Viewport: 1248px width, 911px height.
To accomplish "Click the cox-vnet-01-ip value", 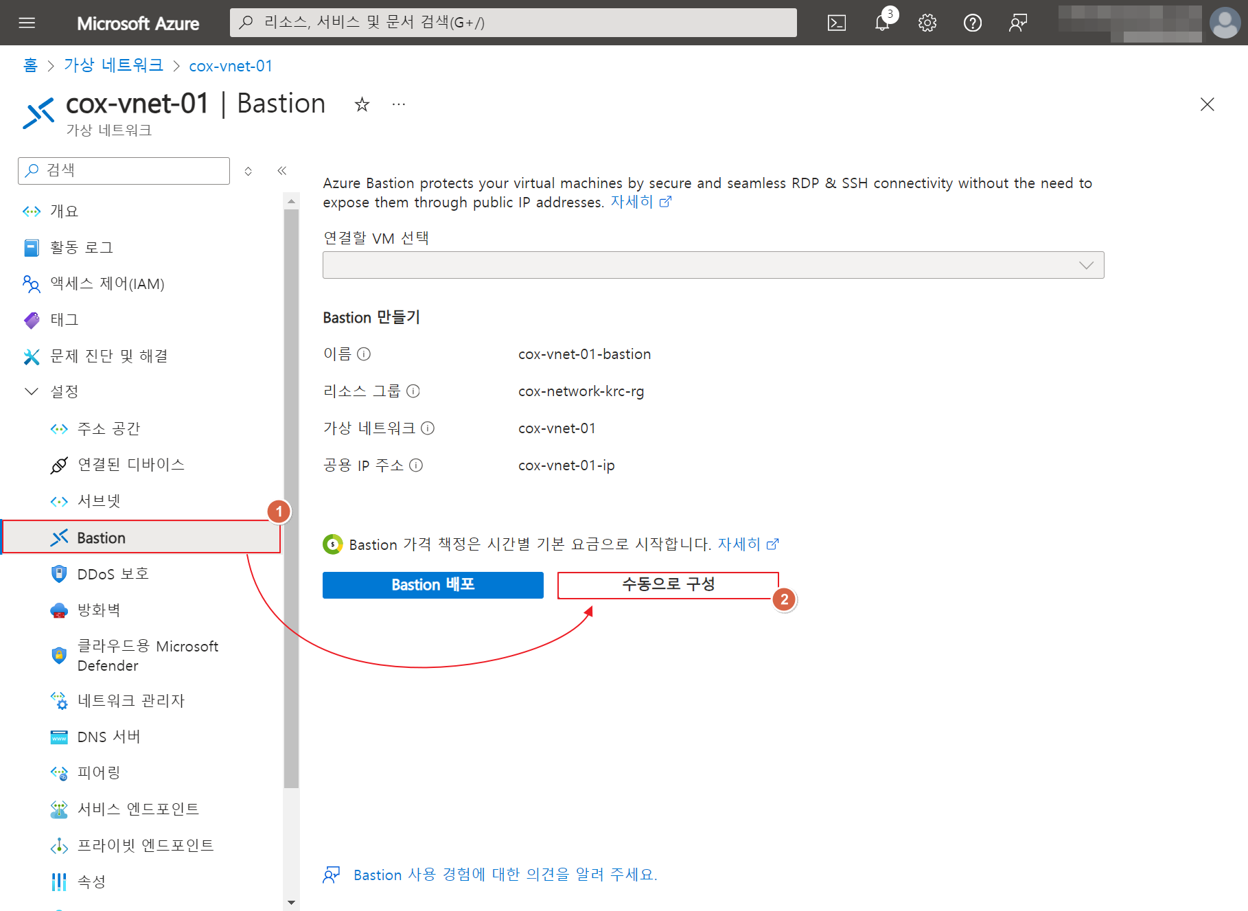I will tap(566, 465).
